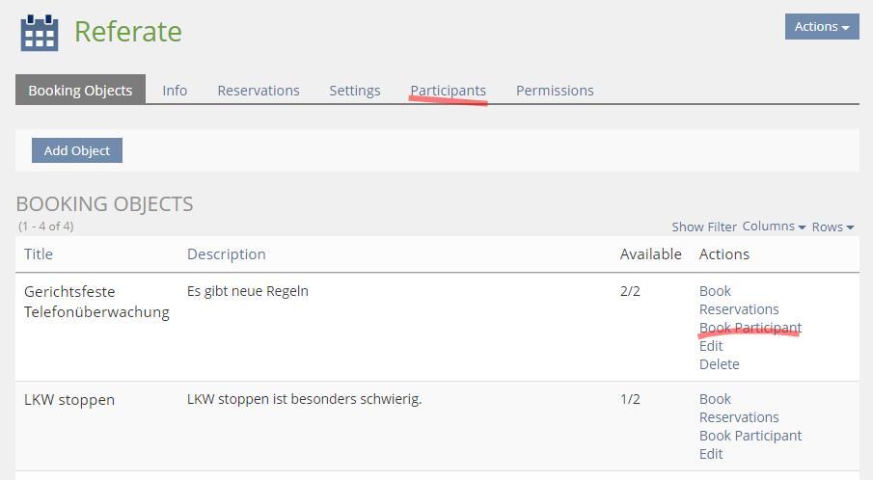Image resolution: width=873 pixels, height=480 pixels.
Task: Click Book Participant for Gerichtsfeste Telefonüberwachung
Action: tap(750, 328)
